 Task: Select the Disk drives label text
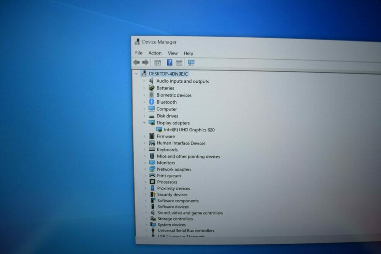tap(167, 116)
